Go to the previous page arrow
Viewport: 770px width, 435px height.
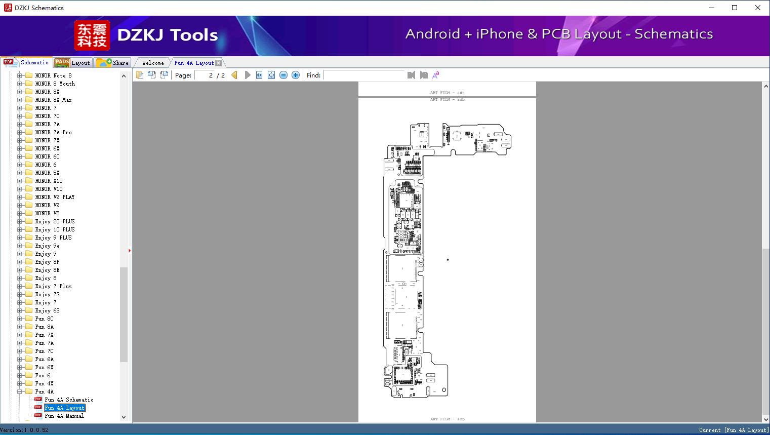tap(234, 75)
